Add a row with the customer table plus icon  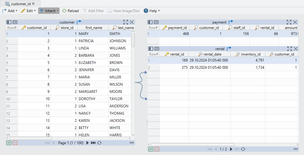click(x=9, y=143)
